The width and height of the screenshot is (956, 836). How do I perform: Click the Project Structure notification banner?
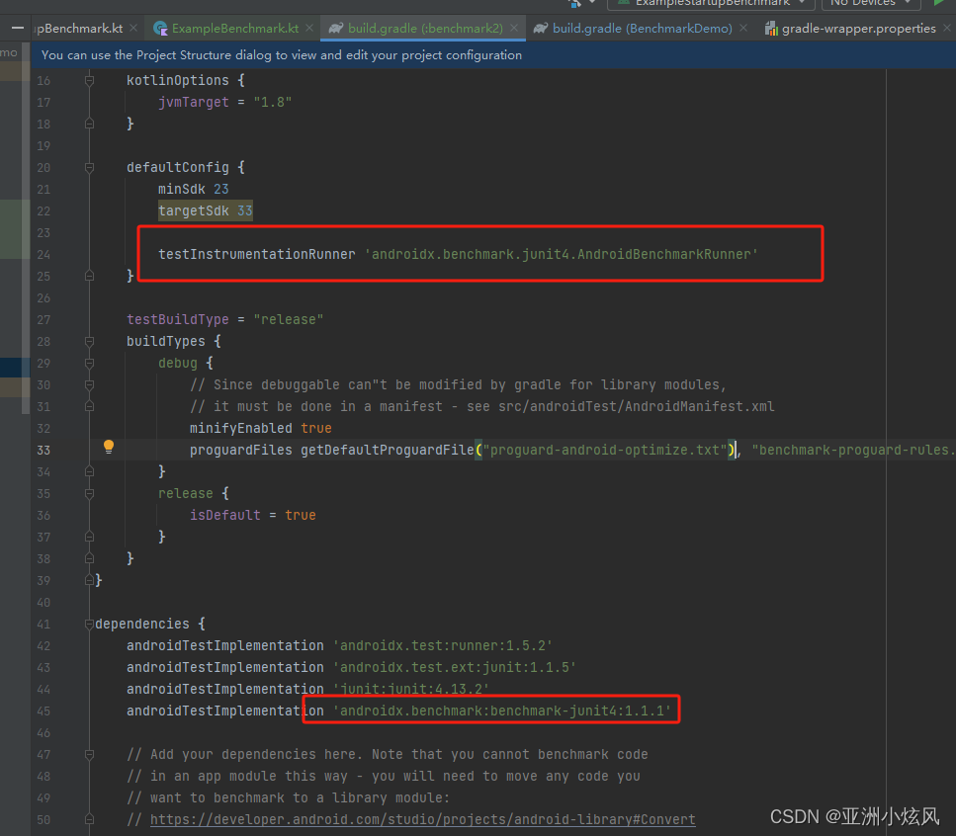click(280, 55)
